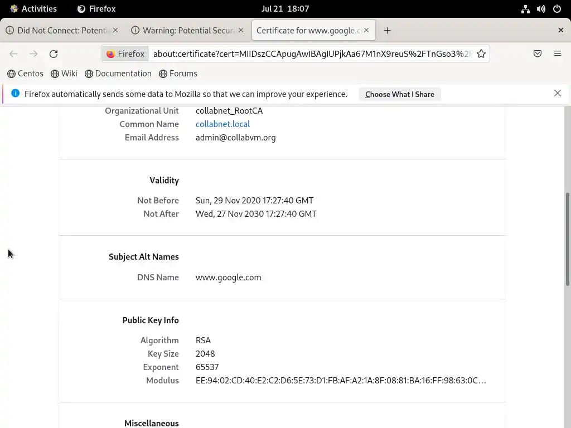Reload the certificate page

coord(54,54)
